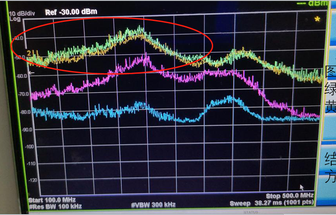The image size is (336, 215).
Task: Click the 'Stop 500.0 MHz' frequency readout
Action: pos(290,196)
